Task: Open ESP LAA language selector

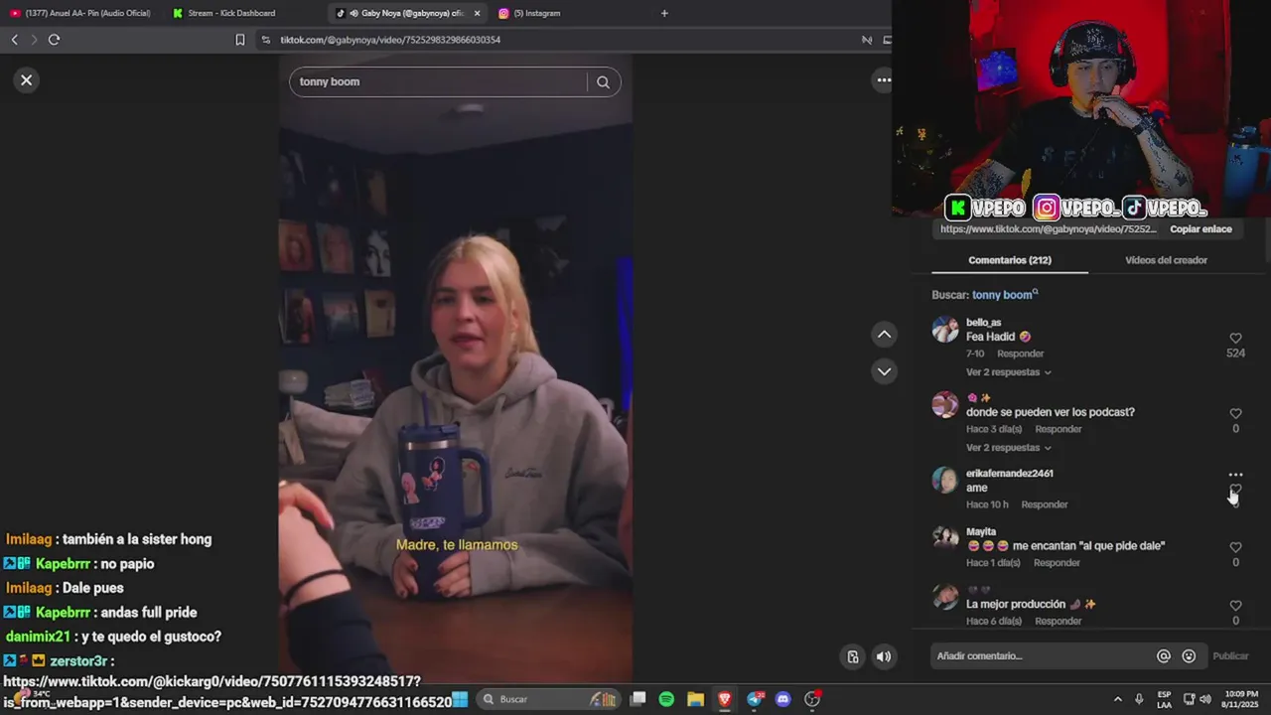Action: tap(1164, 699)
